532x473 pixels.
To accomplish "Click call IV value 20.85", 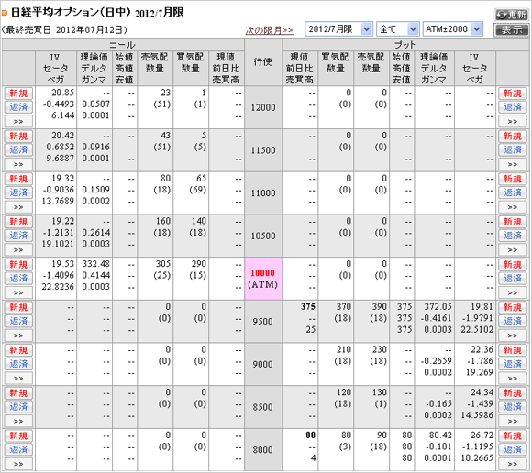I will click(x=62, y=93).
